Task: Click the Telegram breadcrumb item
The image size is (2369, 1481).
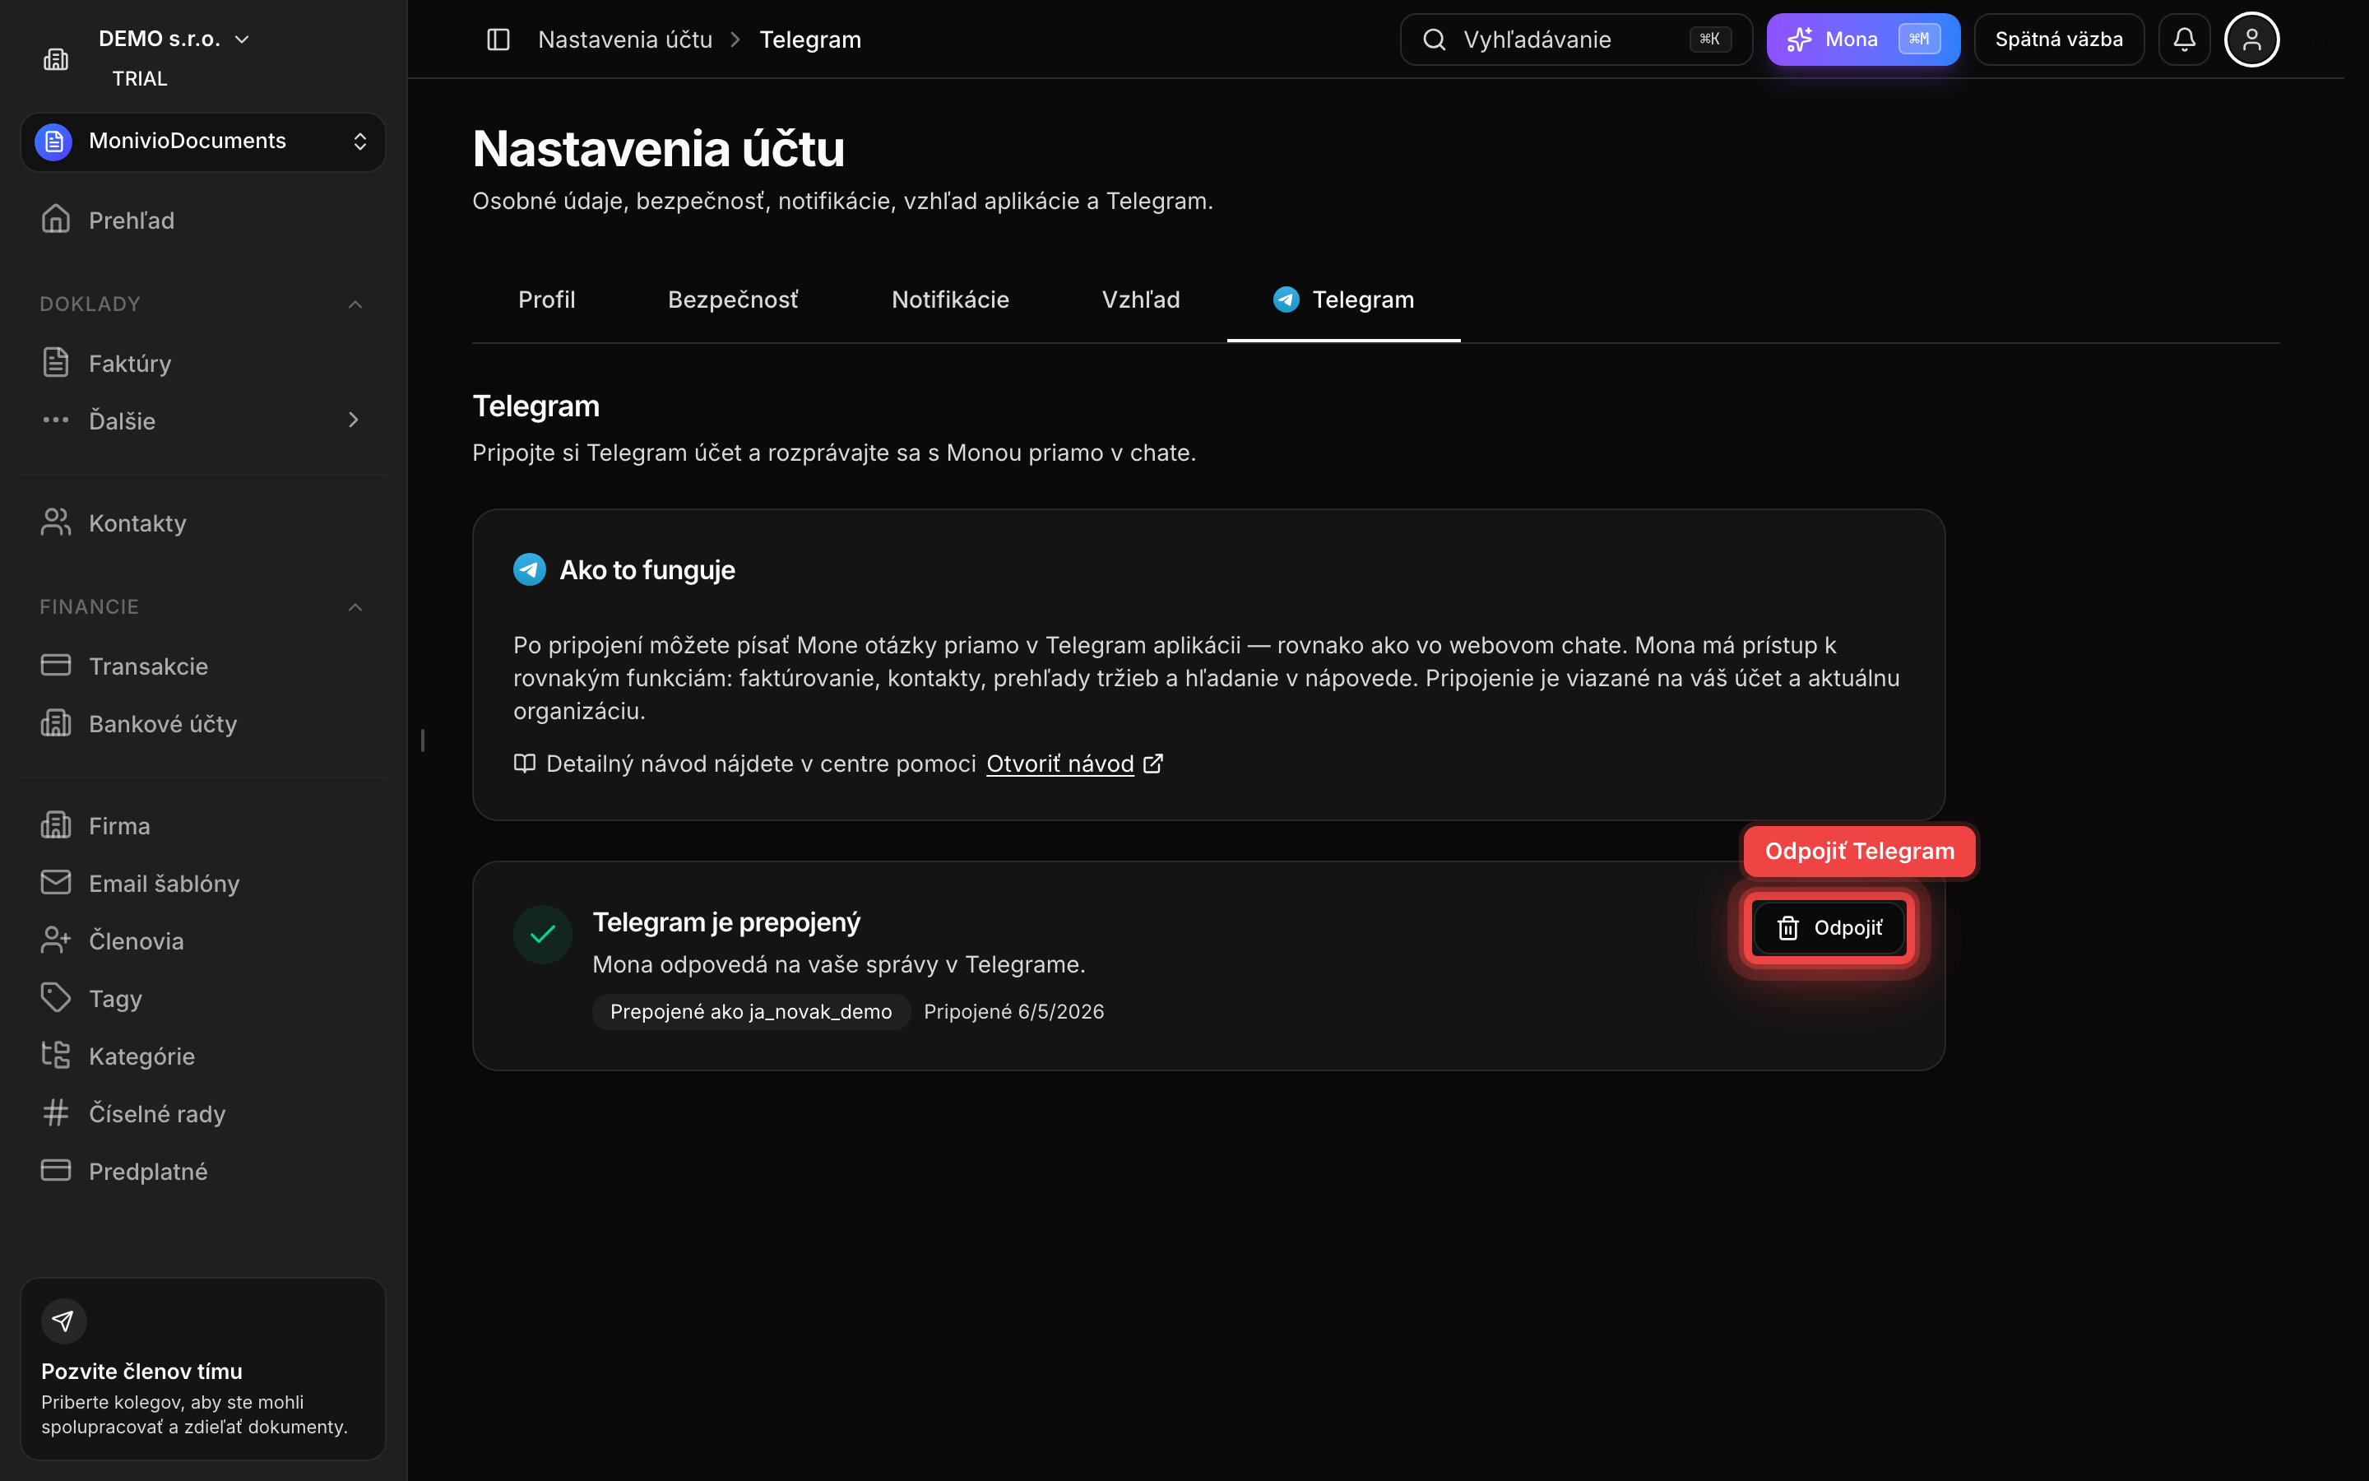Action: point(809,39)
